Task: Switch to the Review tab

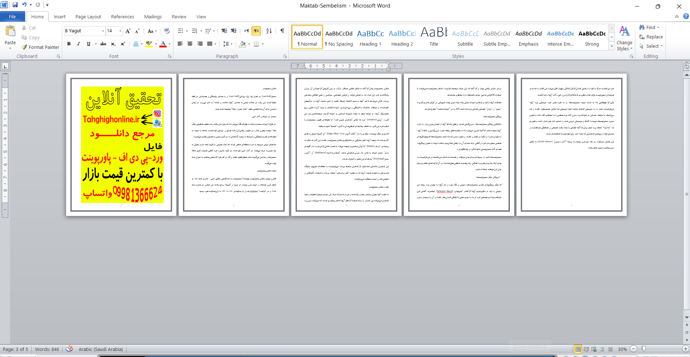Action: click(179, 17)
